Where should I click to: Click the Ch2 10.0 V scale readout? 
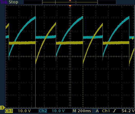pyautogui.click(x=58, y=111)
